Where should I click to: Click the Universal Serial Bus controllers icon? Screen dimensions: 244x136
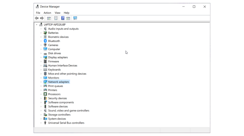pyautogui.click(x=45, y=123)
